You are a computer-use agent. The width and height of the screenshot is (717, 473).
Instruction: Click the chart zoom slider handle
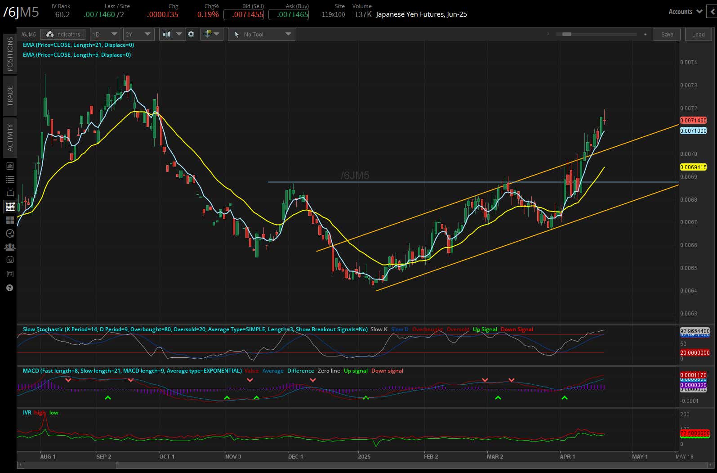point(566,34)
